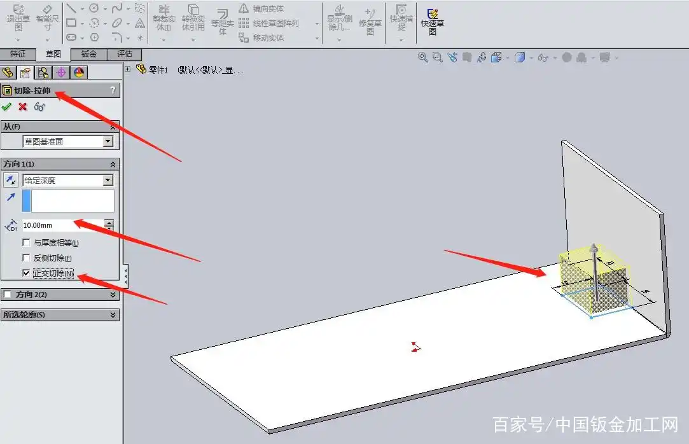Click the Display Style cube icon

[520, 57]
